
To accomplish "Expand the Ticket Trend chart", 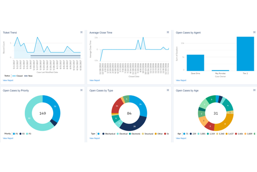I will pos(82,32).
